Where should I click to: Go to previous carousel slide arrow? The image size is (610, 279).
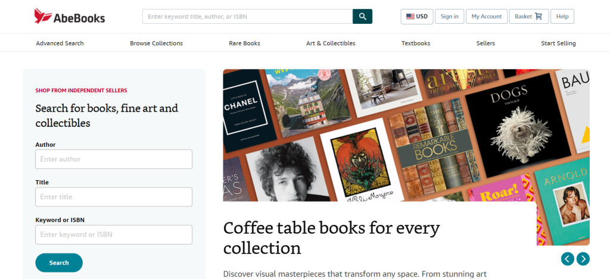point(568,259)
